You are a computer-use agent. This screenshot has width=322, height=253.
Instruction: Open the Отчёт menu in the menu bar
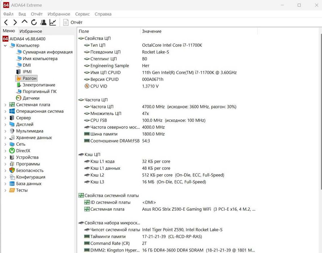point(37,14)
